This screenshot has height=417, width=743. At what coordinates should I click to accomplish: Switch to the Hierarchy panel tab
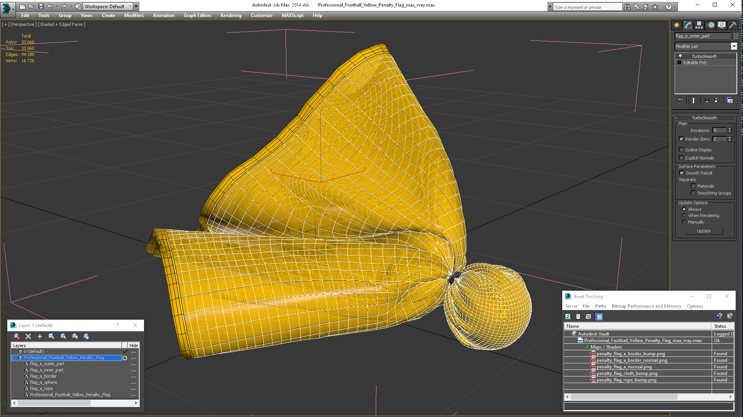click(x=699, y=25)
